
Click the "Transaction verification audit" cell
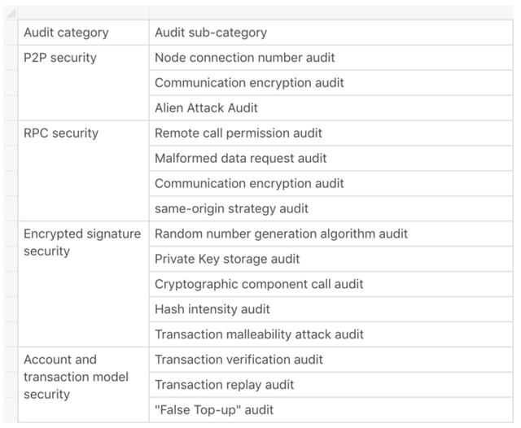(331, 360)
